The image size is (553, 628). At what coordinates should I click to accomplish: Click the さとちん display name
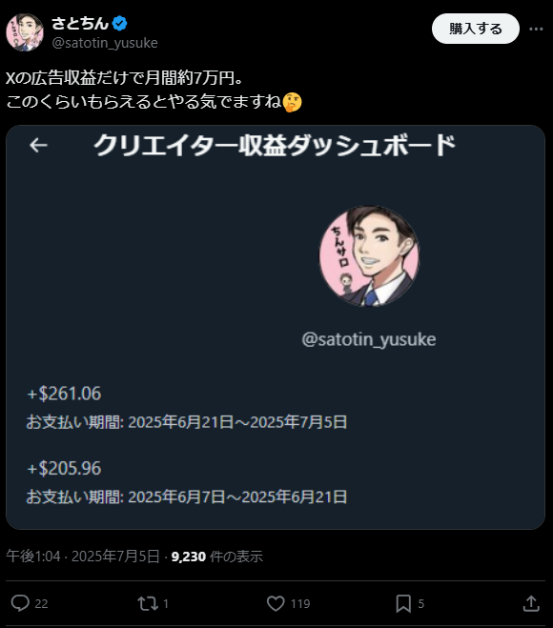point(80,23)
